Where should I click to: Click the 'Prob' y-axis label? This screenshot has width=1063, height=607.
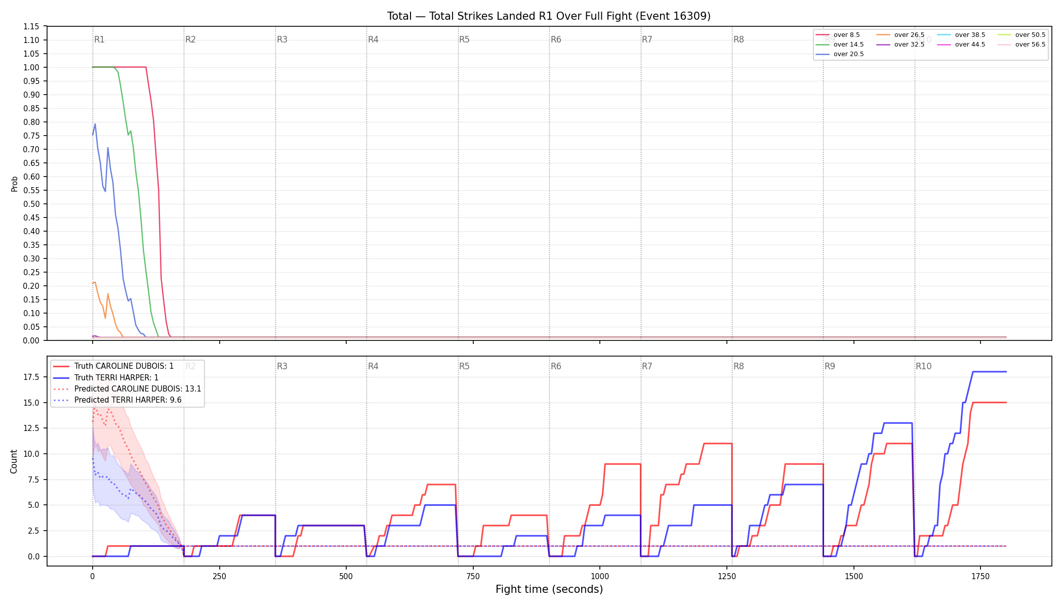(15, 184)
